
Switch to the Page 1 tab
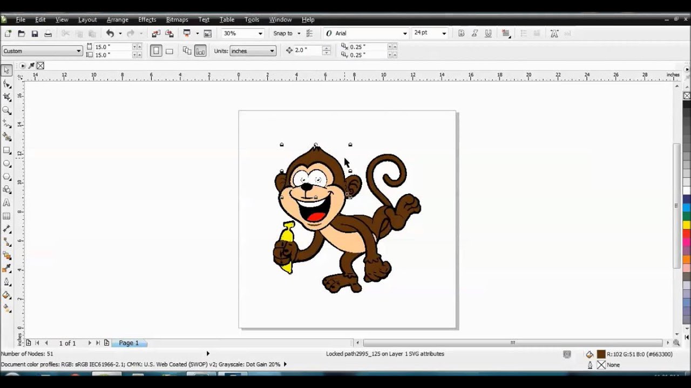(x=128, y=343)
